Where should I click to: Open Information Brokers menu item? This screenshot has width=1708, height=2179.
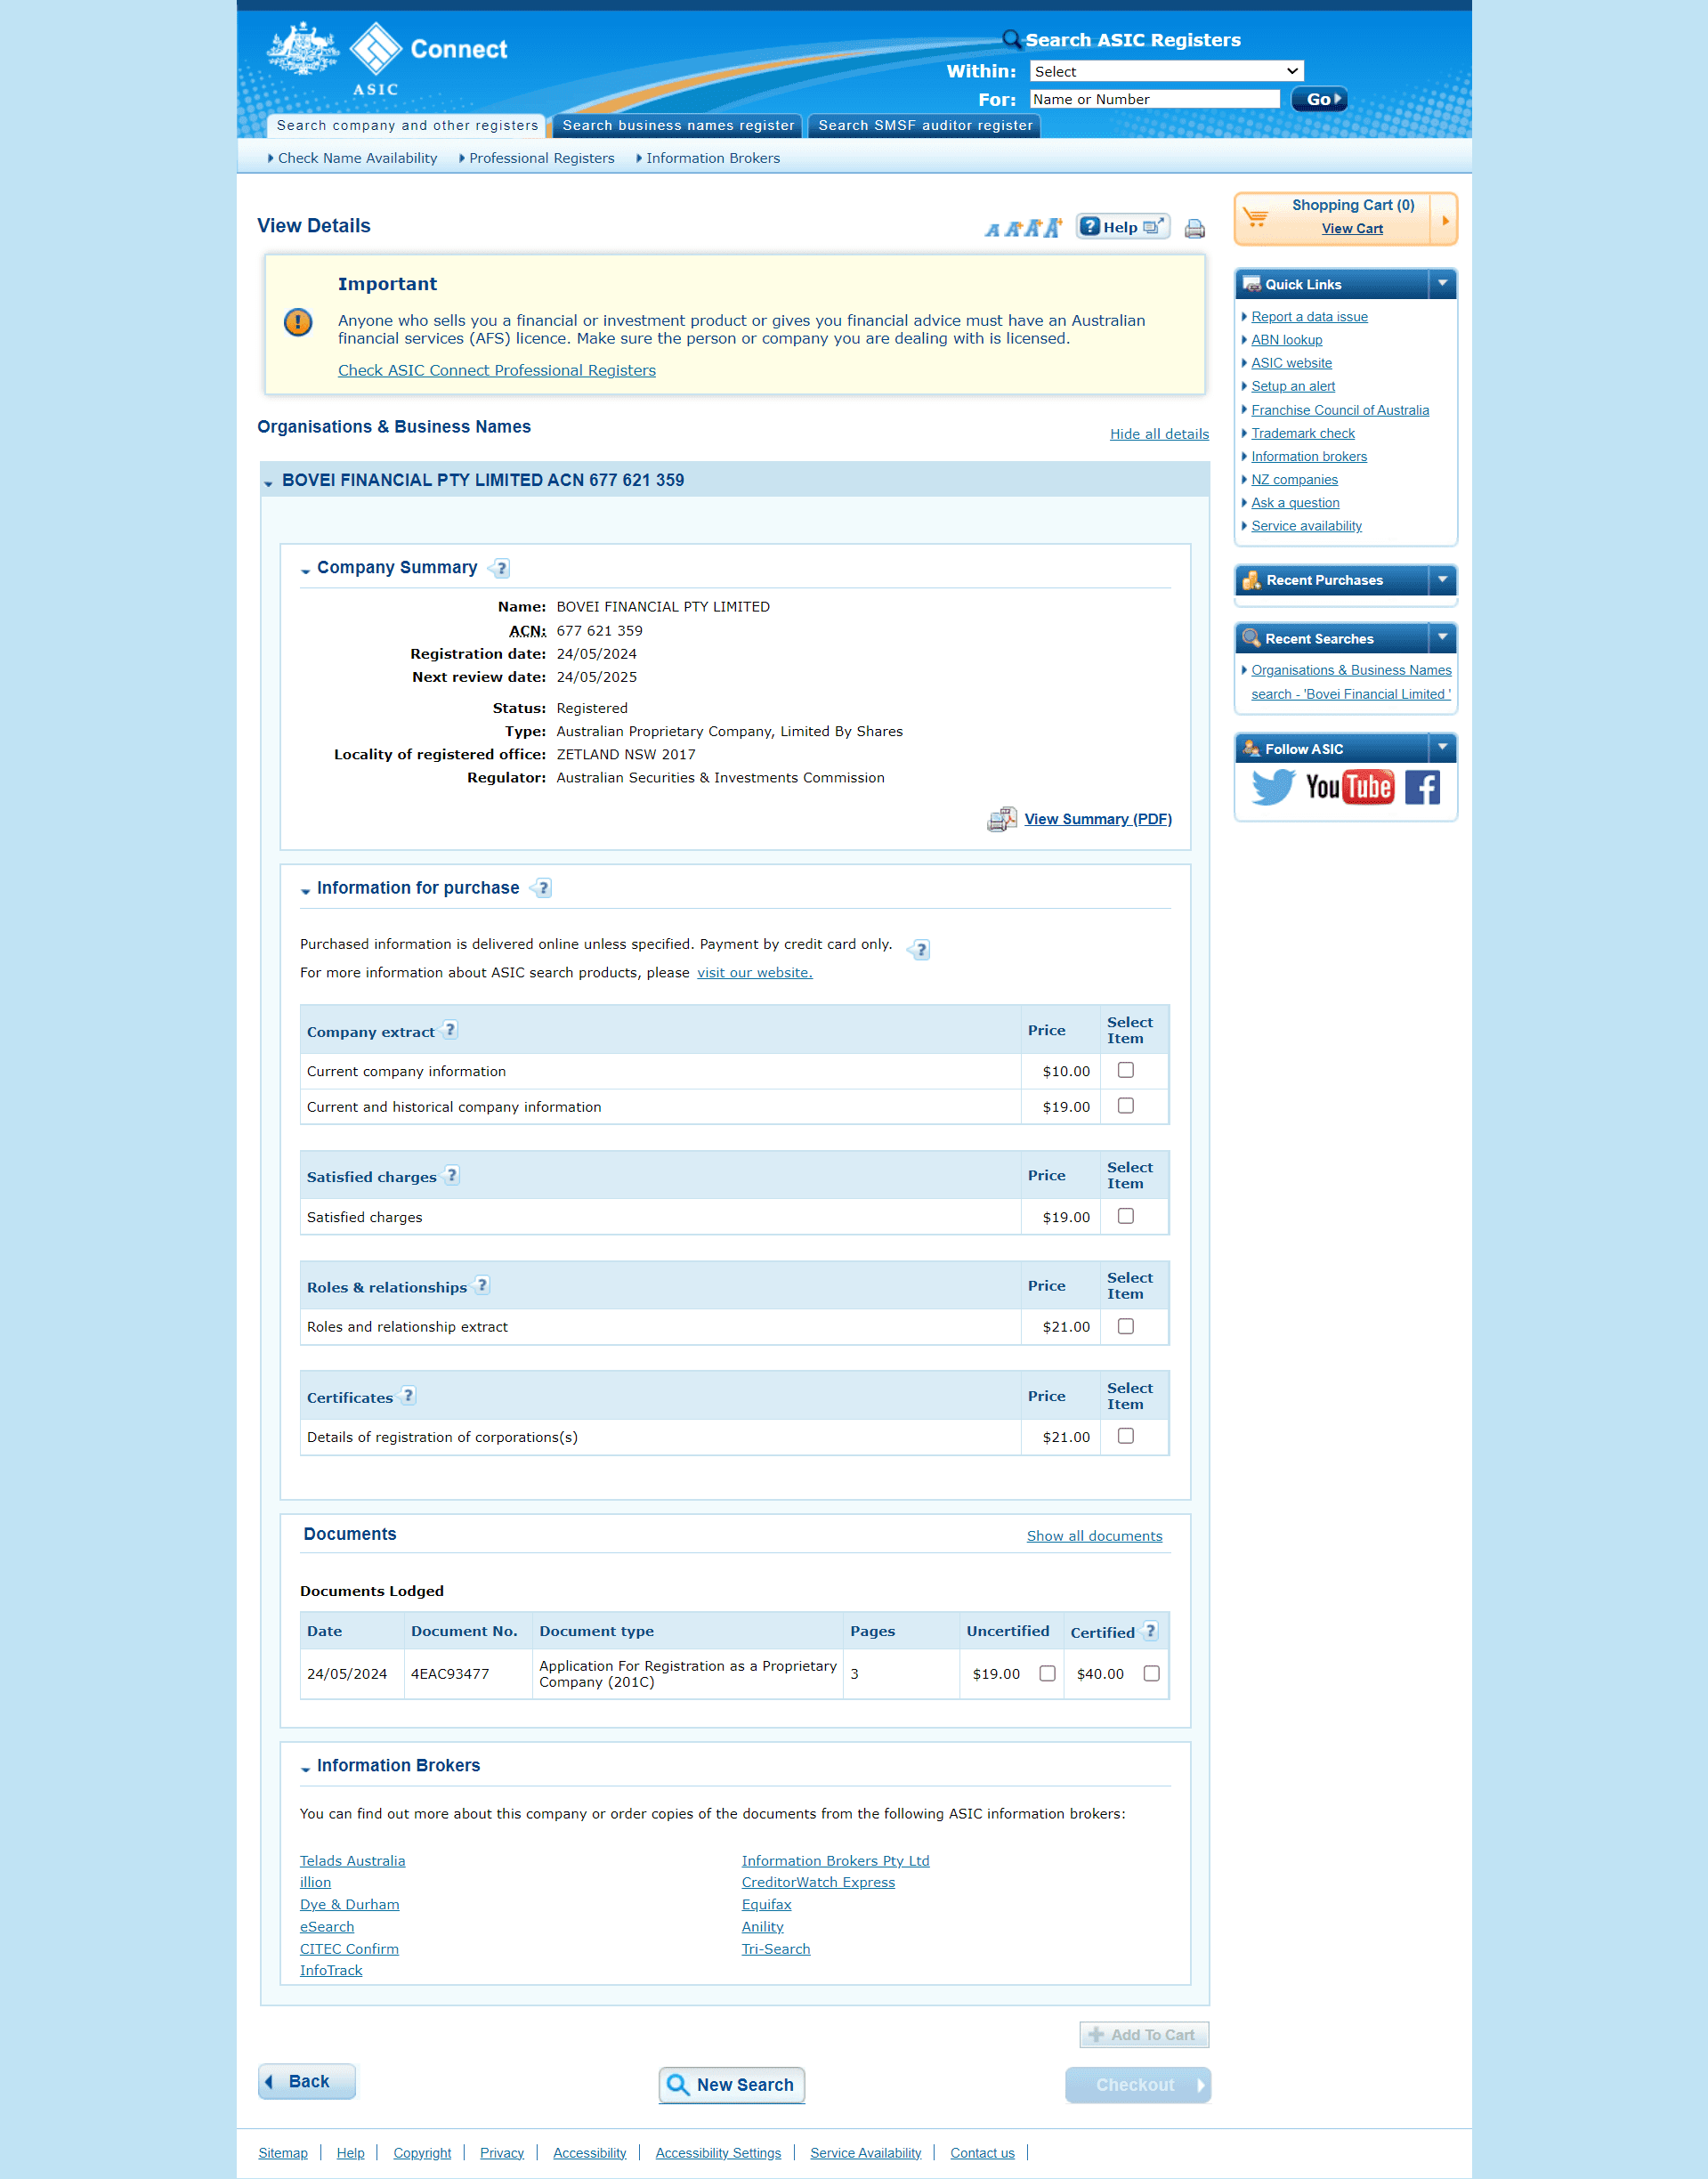pos(712,158)
